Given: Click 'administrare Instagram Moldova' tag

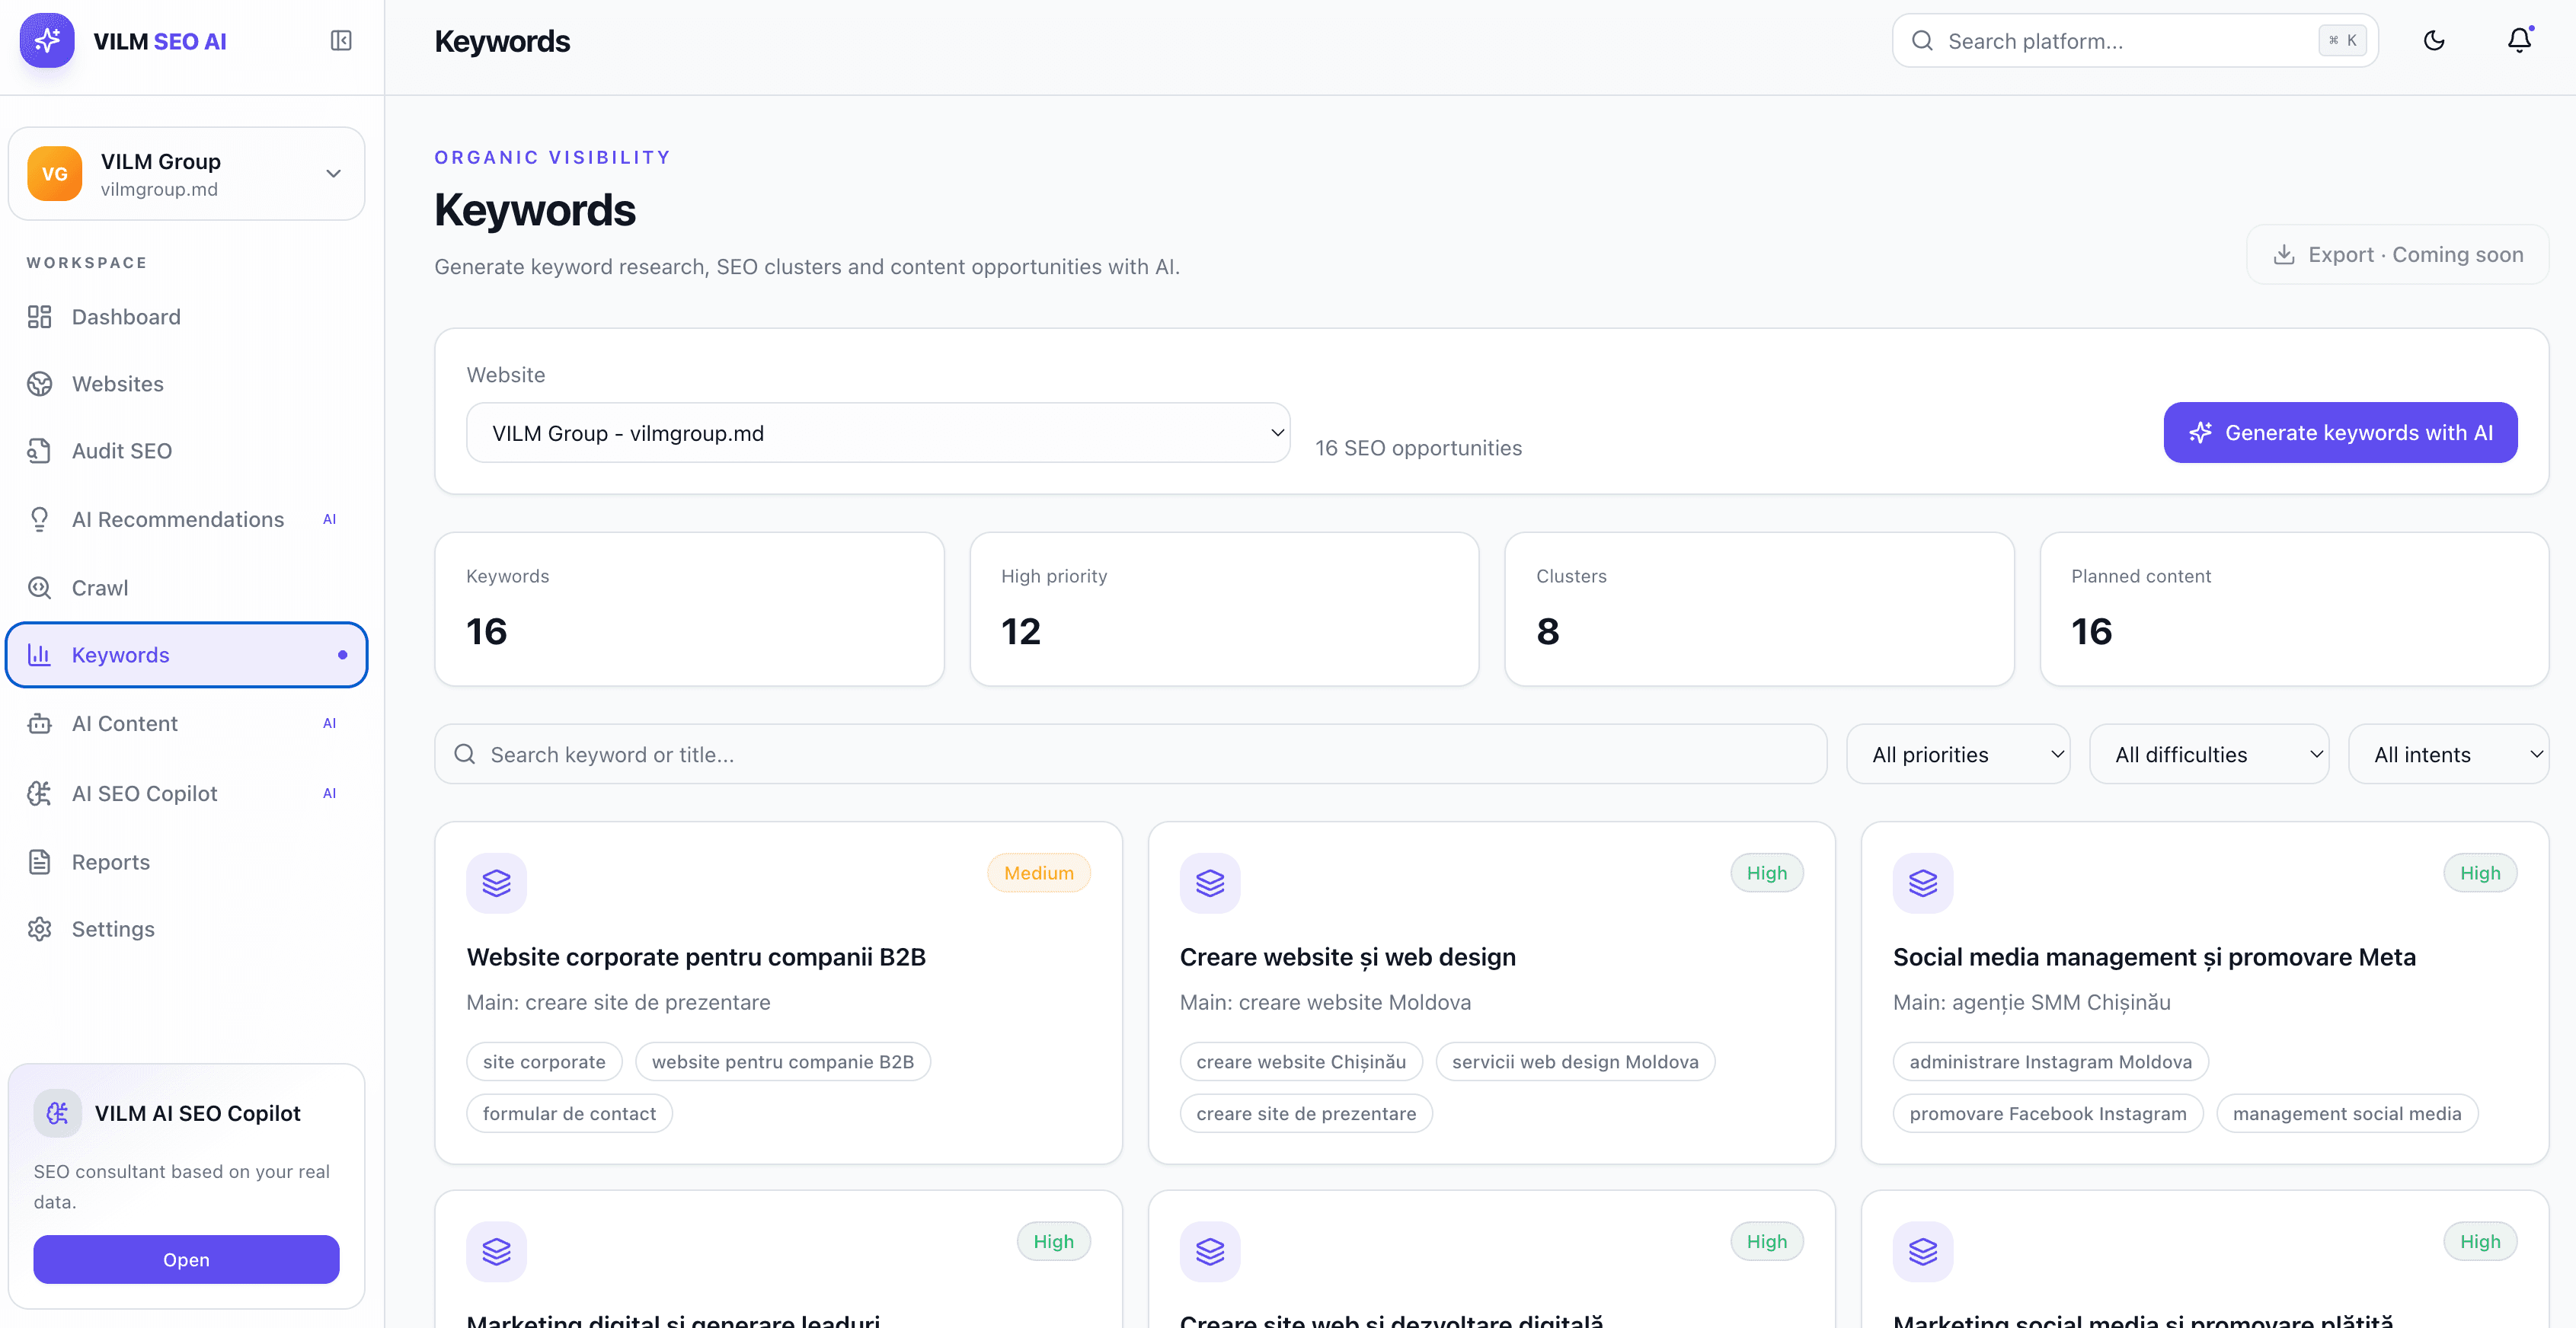Looking at the screenshot, I should [x=2050, y=1061].
